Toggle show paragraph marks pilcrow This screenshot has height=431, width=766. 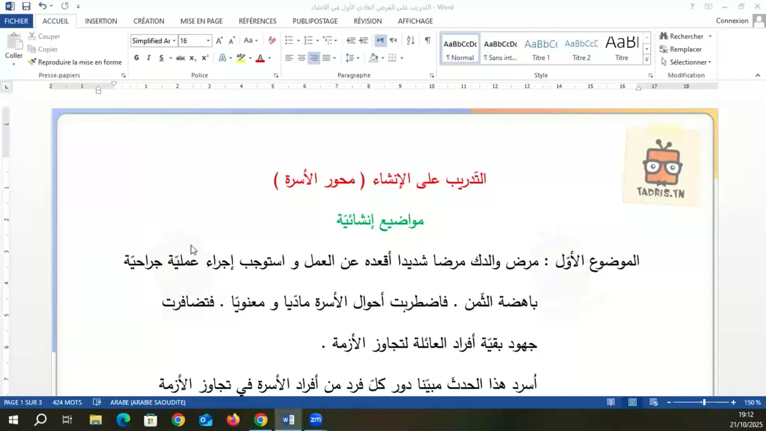[x=428, y=40]
